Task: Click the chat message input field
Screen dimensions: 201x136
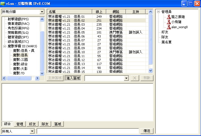Action: pyautogui.click(x=88, y=131)
